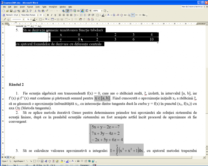
Task: Switch to Print Layout view button
Action: tap(8, 157)
